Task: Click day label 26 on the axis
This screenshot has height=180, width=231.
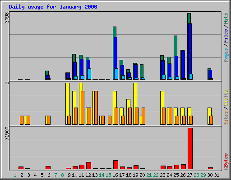Action: (x=183, y=175)
